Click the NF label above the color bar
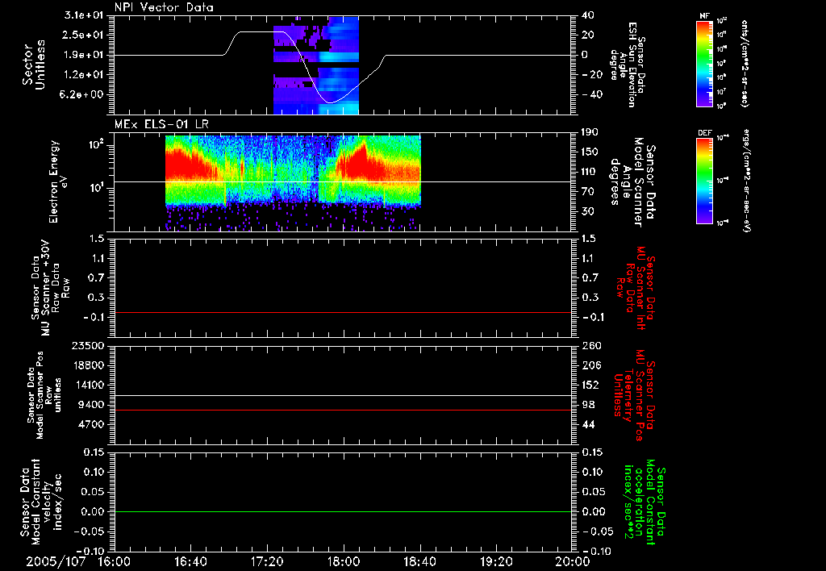Viewport: 826px width, 571px height. click(705, 16)
